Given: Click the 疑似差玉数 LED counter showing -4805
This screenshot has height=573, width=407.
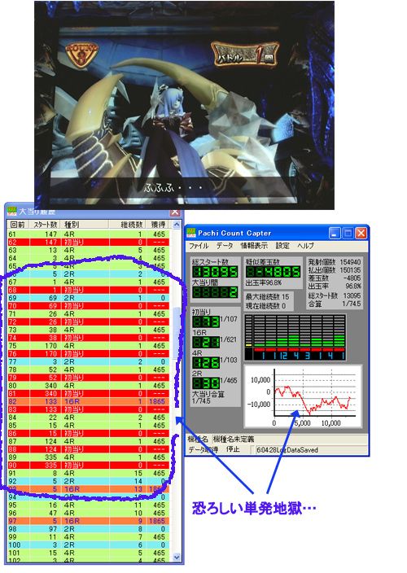Looking at the screenshot, I should [x=274, y=272].
